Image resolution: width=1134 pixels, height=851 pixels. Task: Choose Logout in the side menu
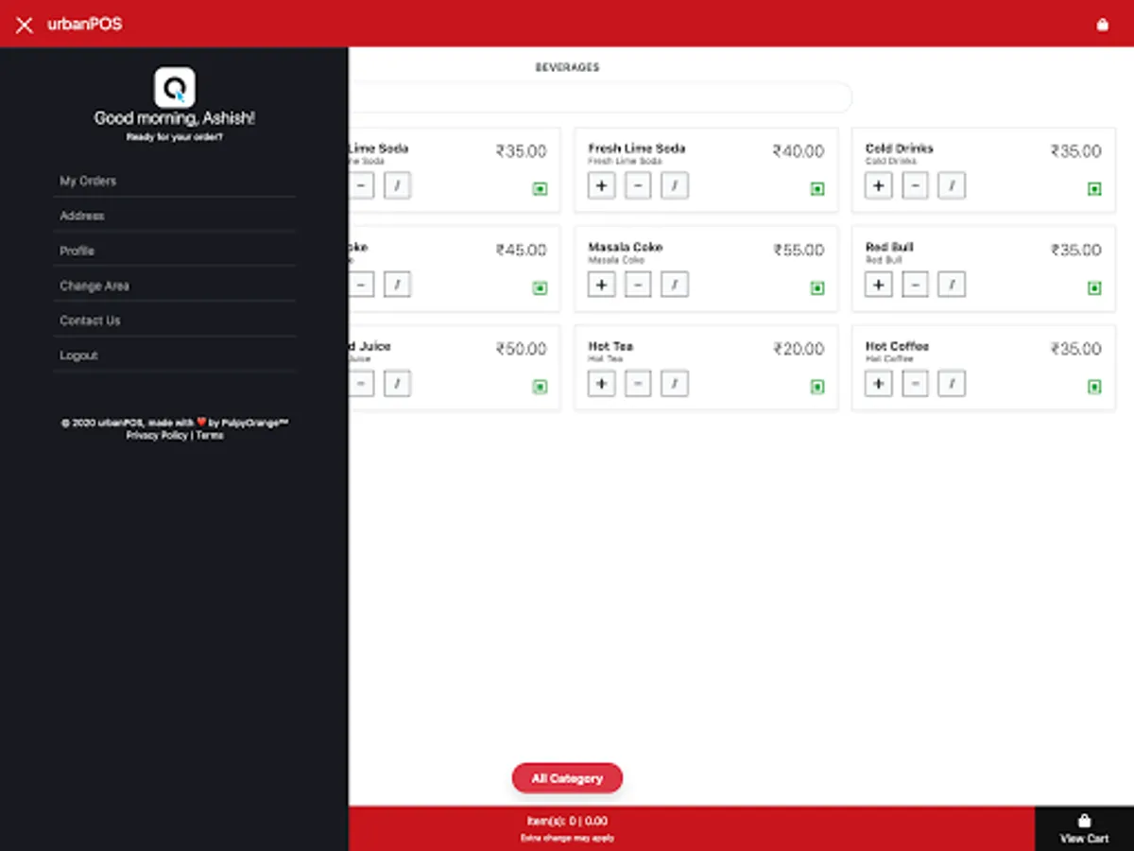click(175, 356)
